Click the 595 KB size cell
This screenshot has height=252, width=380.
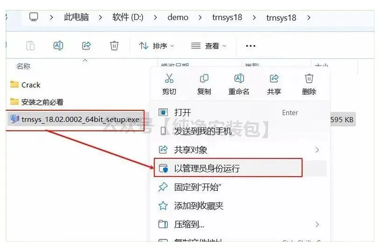342,119
